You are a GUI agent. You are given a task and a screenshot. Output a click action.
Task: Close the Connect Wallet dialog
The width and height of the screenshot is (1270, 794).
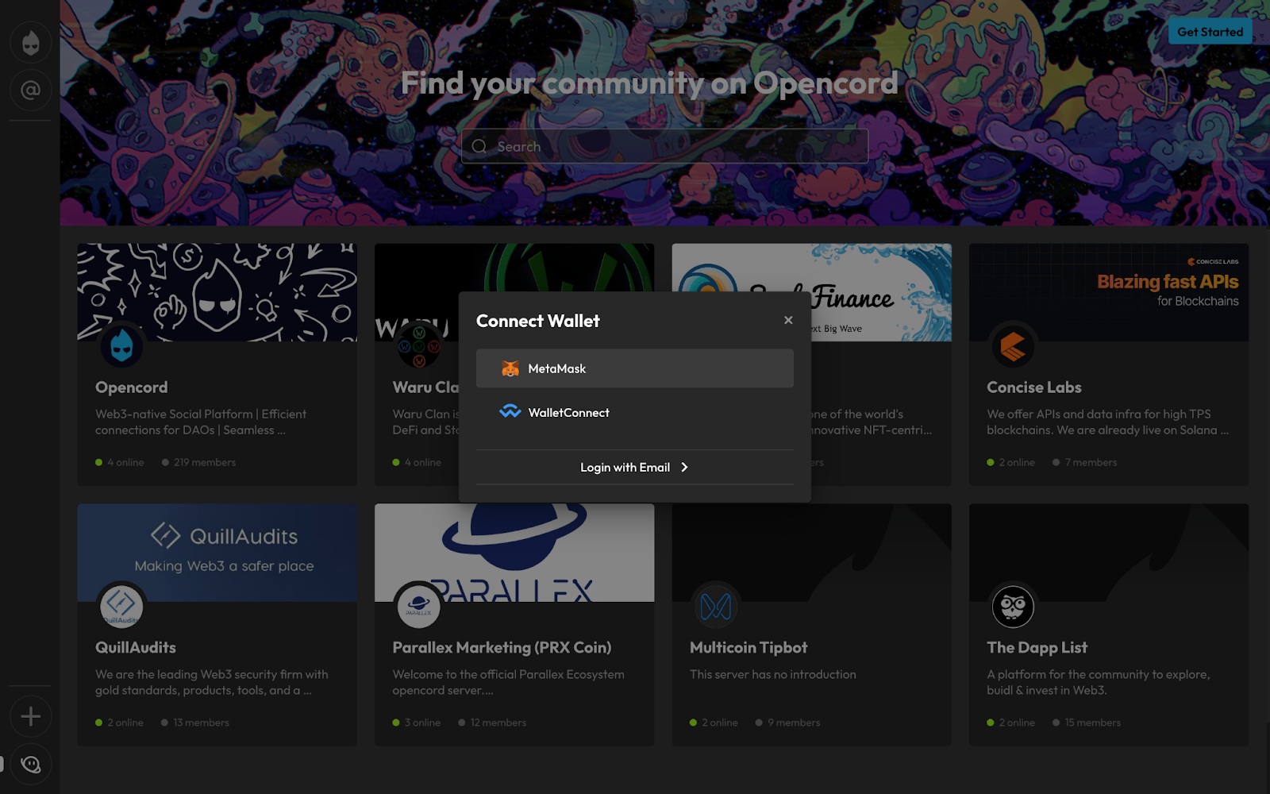click(x=788, y=320)
